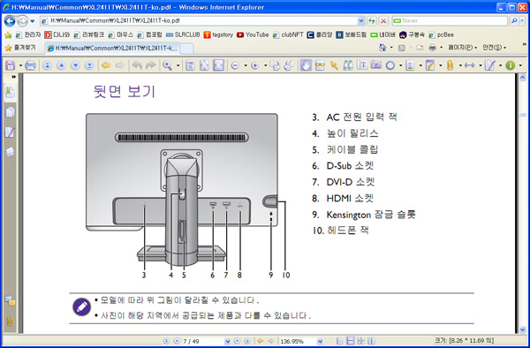Click the Save icon in PDF toolbar
Viewport: 530px width, 348px height.
tap(10, 65)
